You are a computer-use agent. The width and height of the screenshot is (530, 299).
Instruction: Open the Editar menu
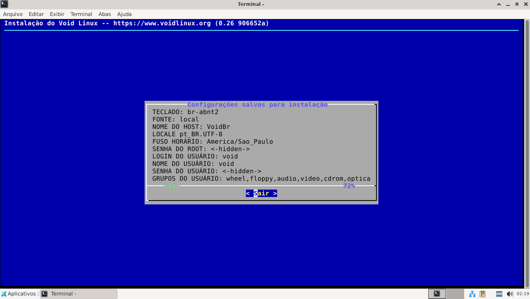(x=36, y=14)
